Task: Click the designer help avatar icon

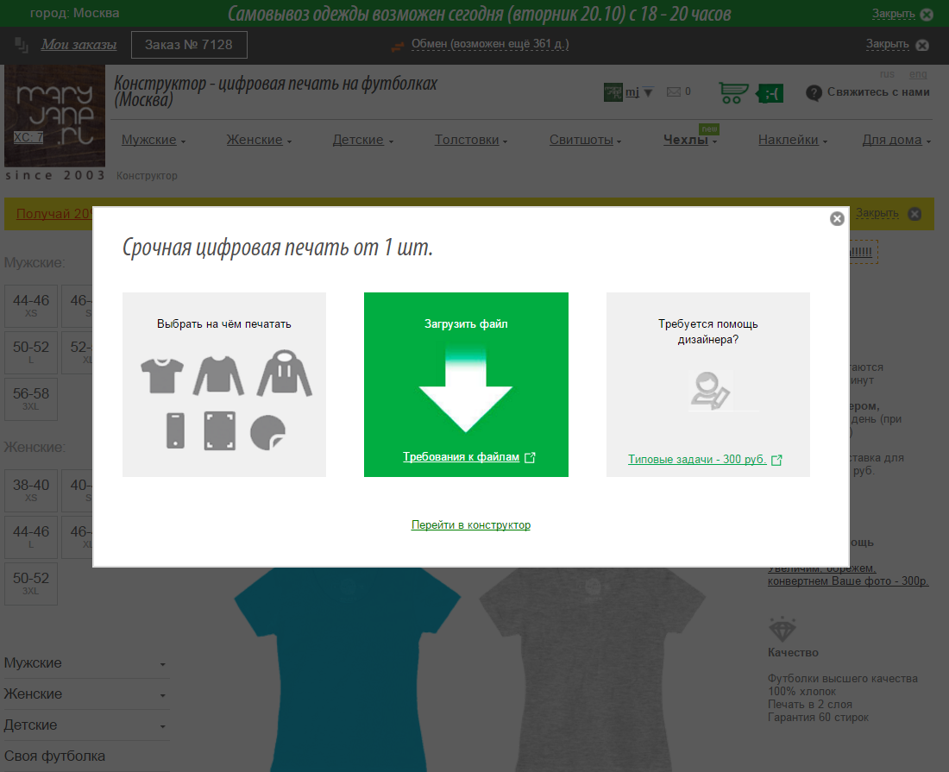Action: [710, 391]
